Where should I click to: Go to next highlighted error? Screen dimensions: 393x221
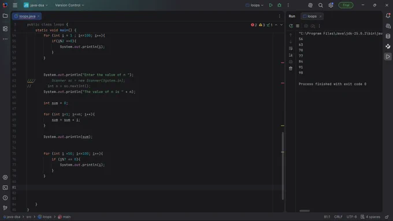tap(281, 25)
